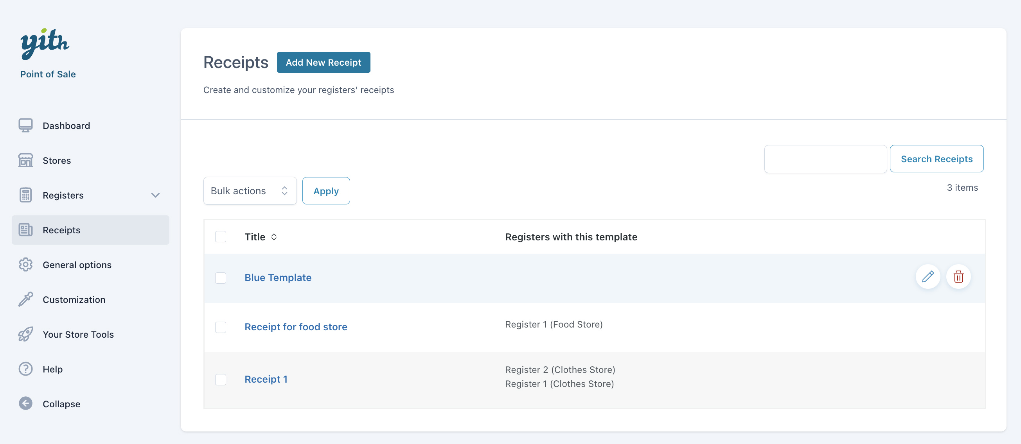Click the red trash delete icon
The image size is (1021, 444).
click(958, 276)
